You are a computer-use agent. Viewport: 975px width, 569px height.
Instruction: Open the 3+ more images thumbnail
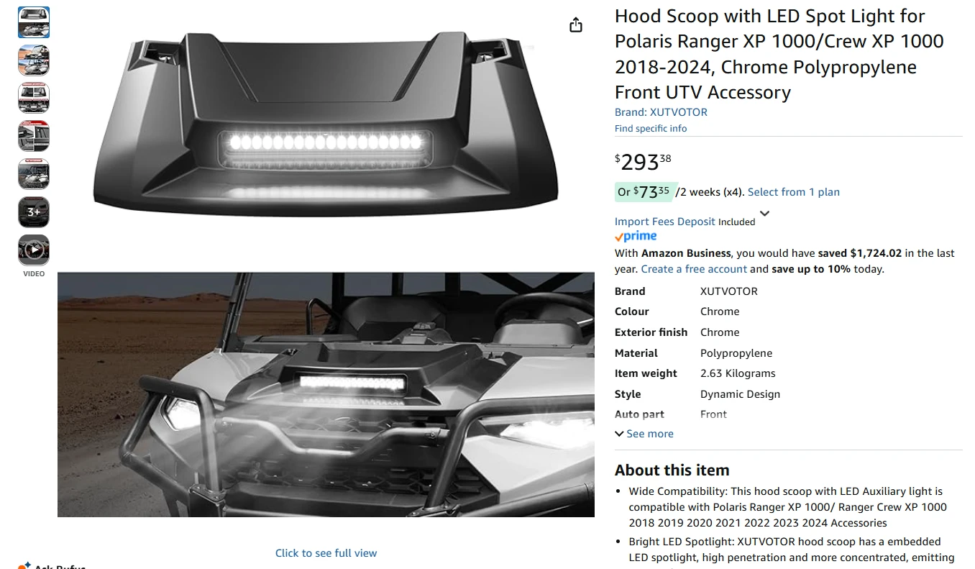click(x=34, y=212)
